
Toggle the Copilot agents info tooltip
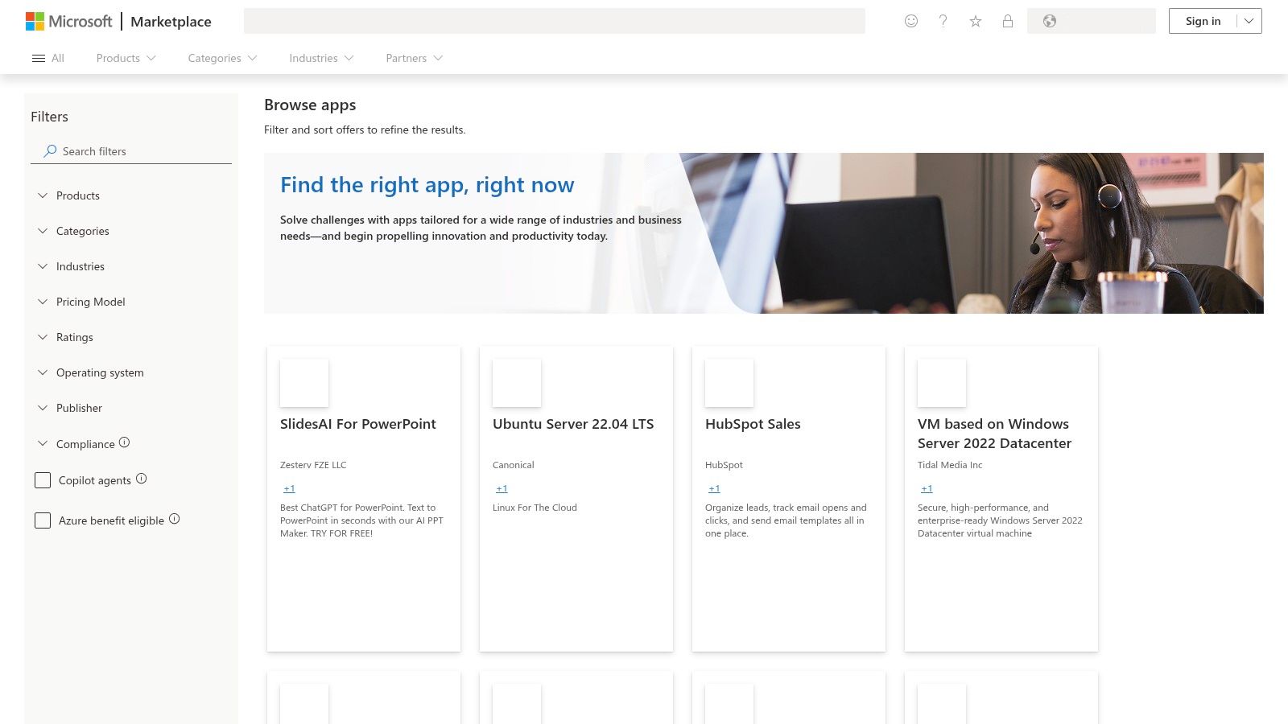click(142, 478)
